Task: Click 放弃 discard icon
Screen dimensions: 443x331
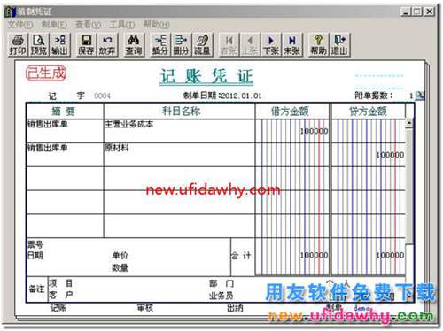Action: 107,45
